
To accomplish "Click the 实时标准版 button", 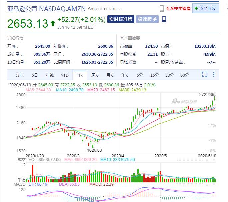I will point(121,19).
